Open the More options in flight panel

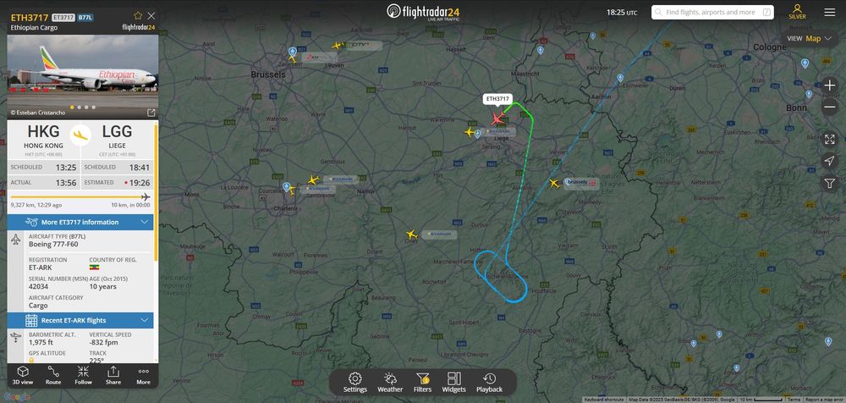pos(144,375)
